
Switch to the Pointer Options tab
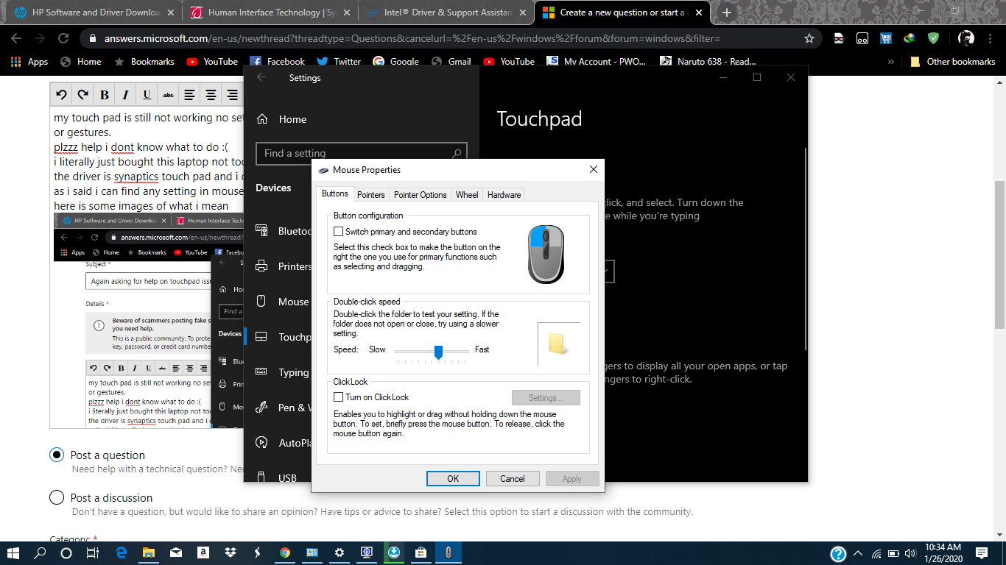tap(420, 195)
